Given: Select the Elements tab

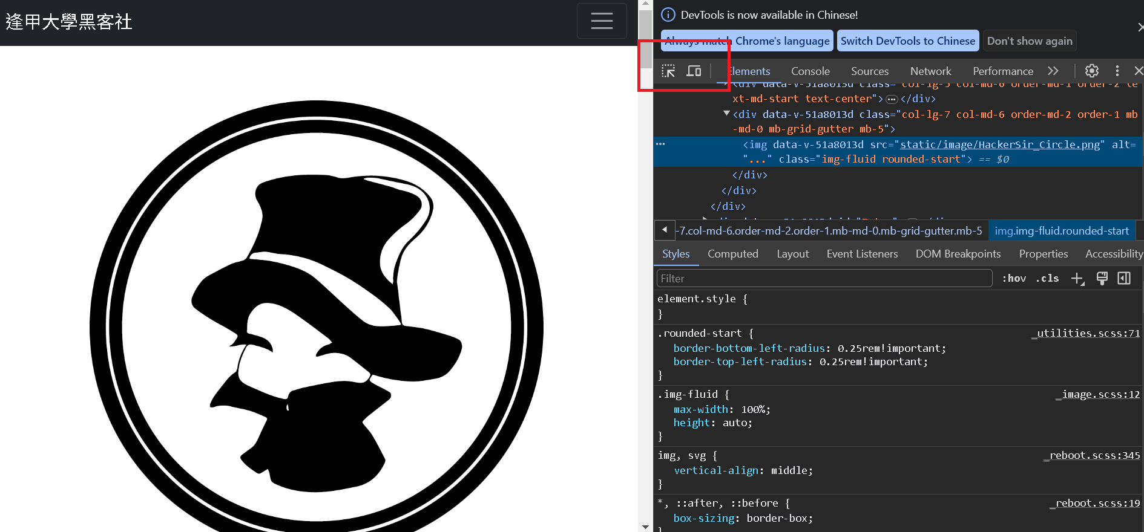Looking at the screenshot, I should point(749,71).
